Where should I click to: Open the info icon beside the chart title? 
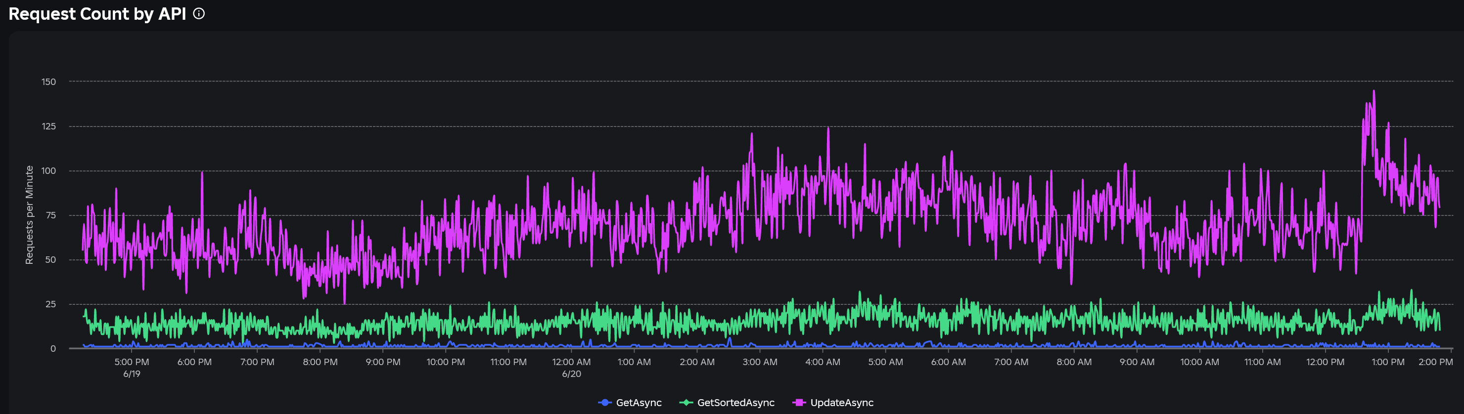pos(199,14)
